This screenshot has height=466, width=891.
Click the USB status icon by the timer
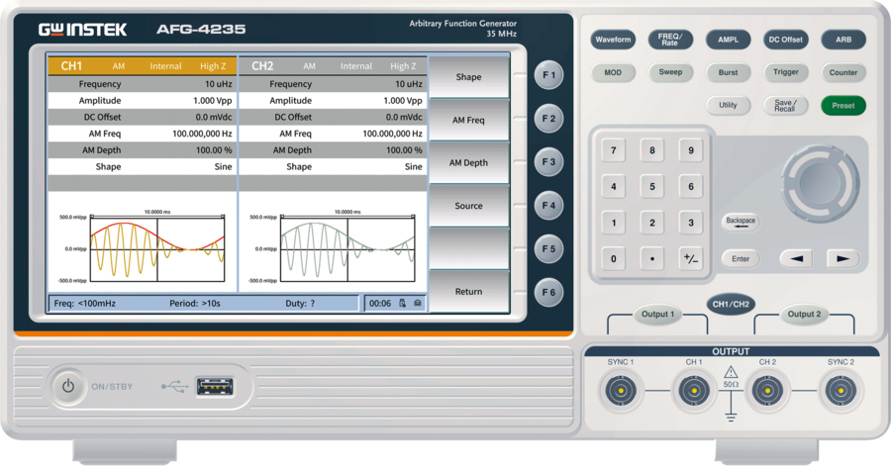[x=402, y=303]
